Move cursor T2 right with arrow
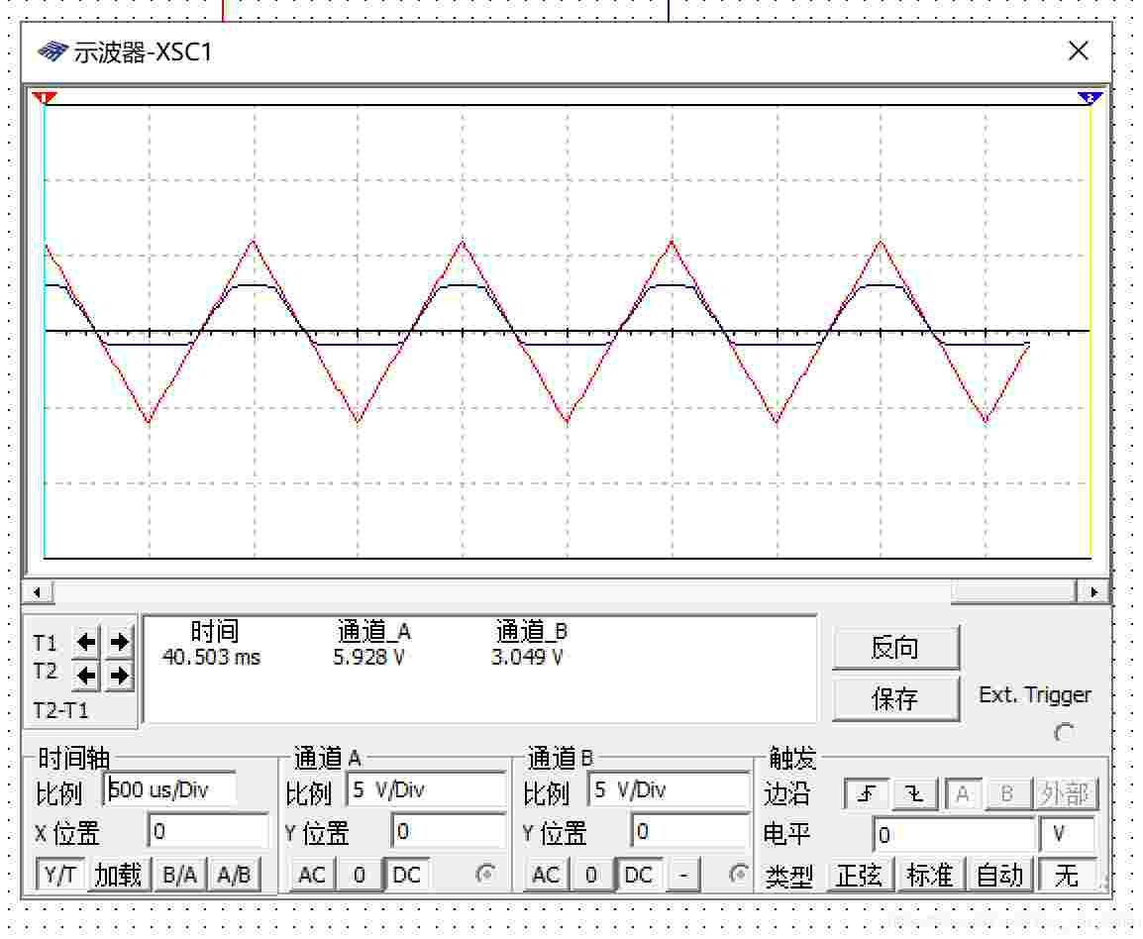Screen dimensions: 1143x939 (120, 676)
